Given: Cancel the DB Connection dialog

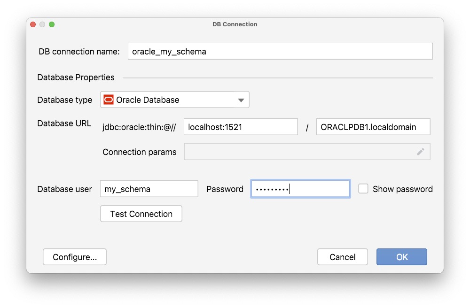Looking at the screenshot, I should (343, 257).
